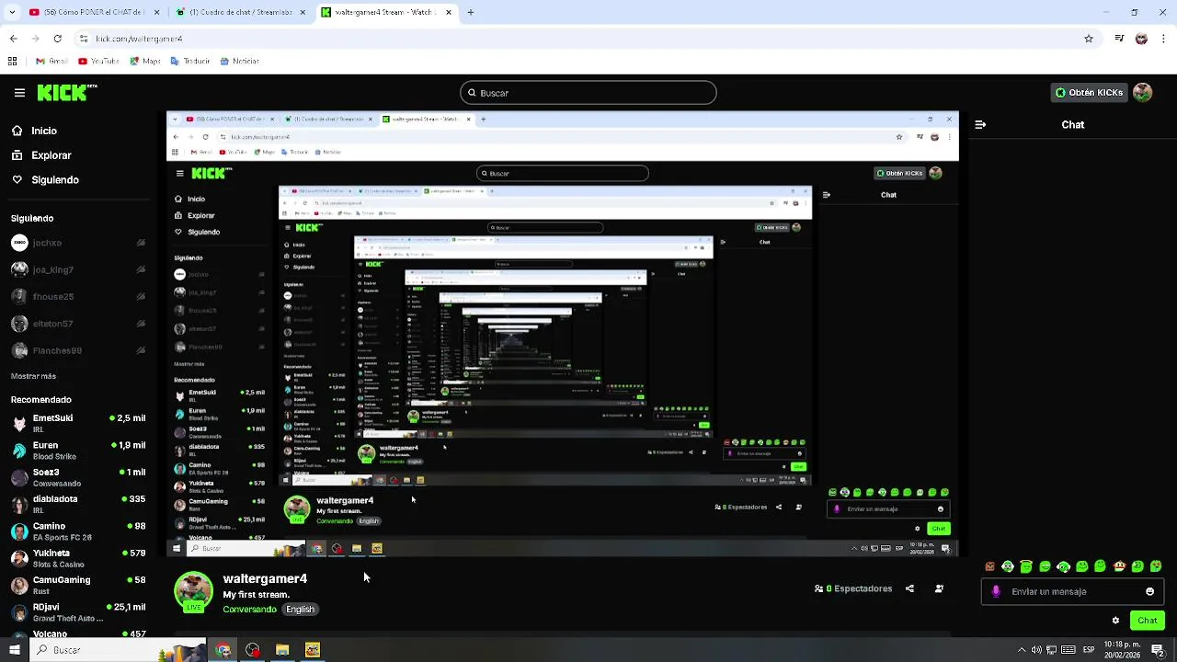Focus the Kick Buscar search field
Viewport: 1177px width, 662px height.
click(588, 93)
